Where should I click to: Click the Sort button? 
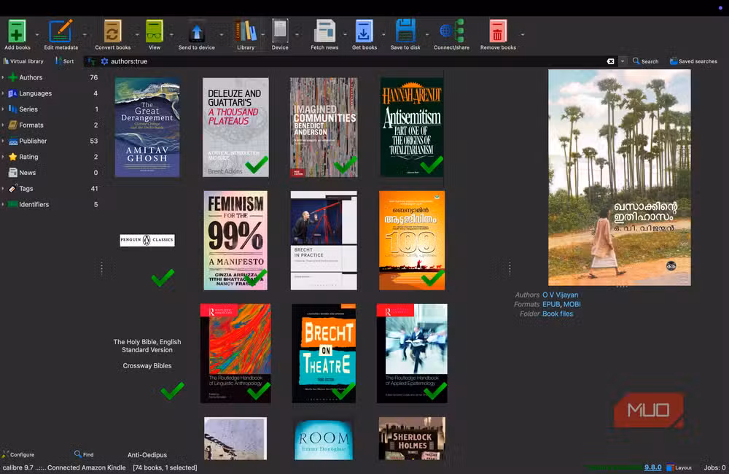coord(65,61)
